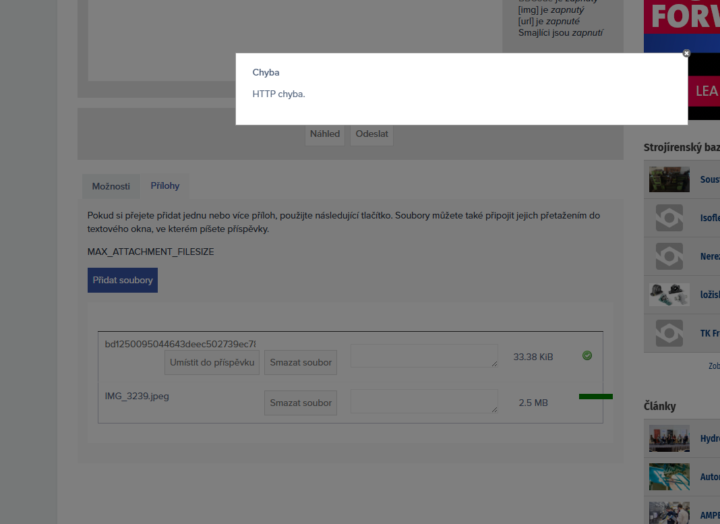This screenshot has height=524, width=720.
Task: Click Umístit do příspěvku for first attachment
Action: [x=212, y=362]
